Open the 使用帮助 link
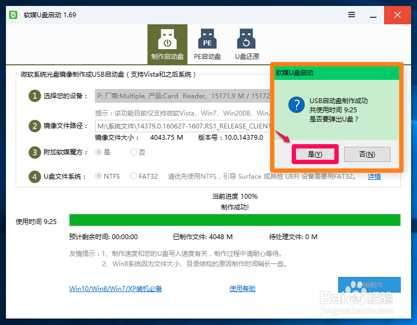 coord(243,289)
